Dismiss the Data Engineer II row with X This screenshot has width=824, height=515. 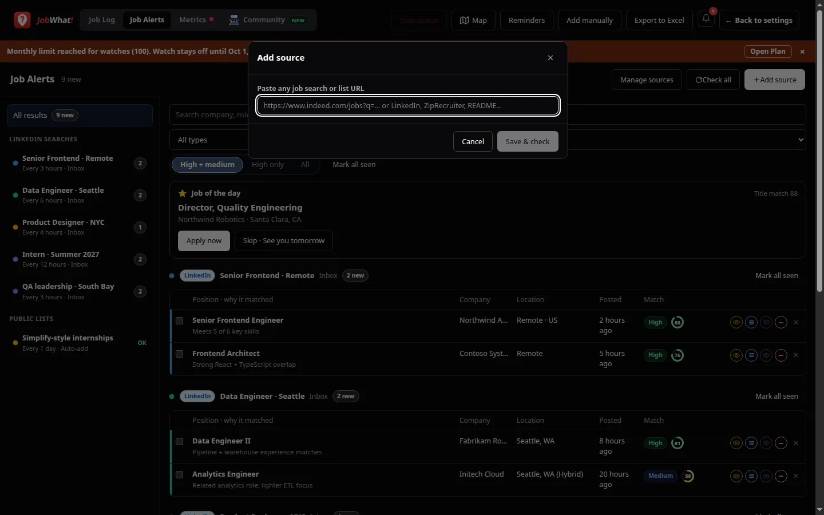(x=796, y=443)
